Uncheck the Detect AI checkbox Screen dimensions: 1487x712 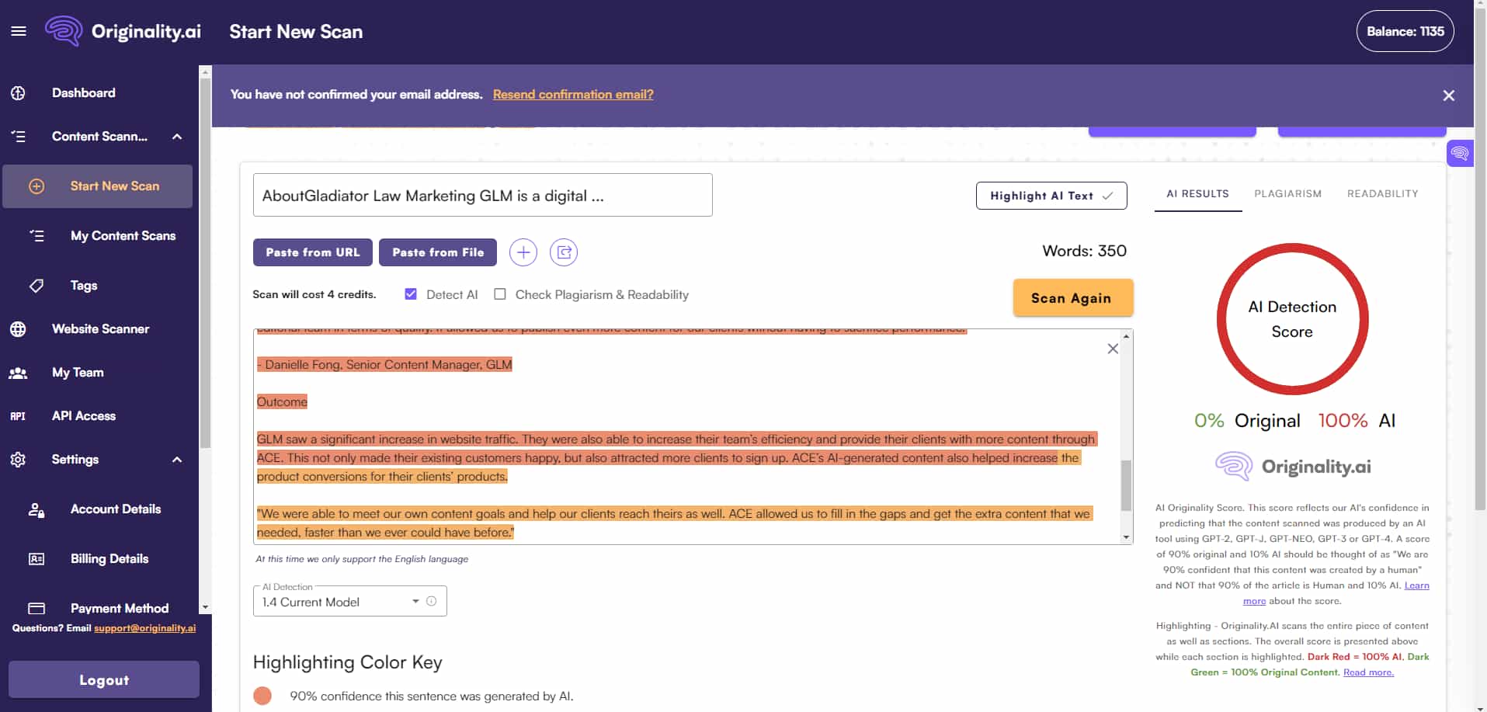coord(410,293)
